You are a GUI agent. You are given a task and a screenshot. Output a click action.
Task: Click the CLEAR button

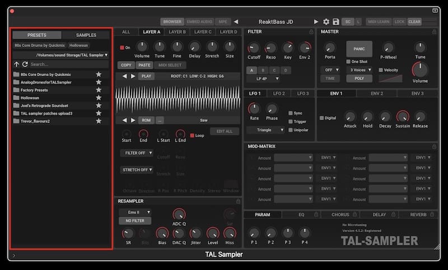click(x=414, y=22)
